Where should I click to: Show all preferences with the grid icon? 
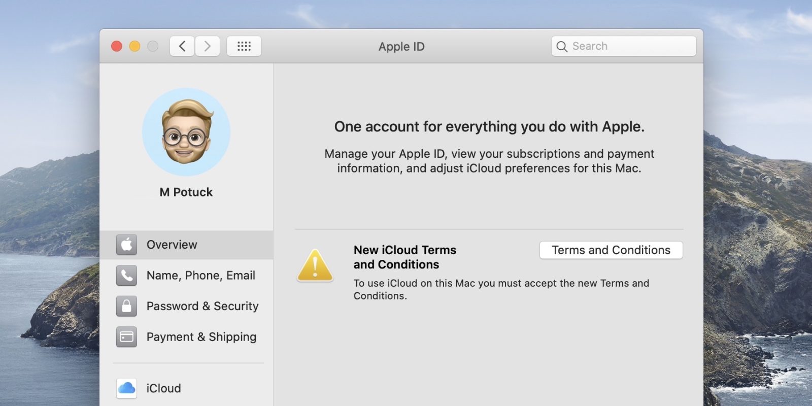pos(244,46)
